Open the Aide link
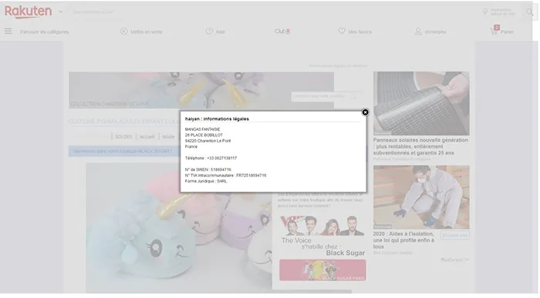 coord(221,32)
